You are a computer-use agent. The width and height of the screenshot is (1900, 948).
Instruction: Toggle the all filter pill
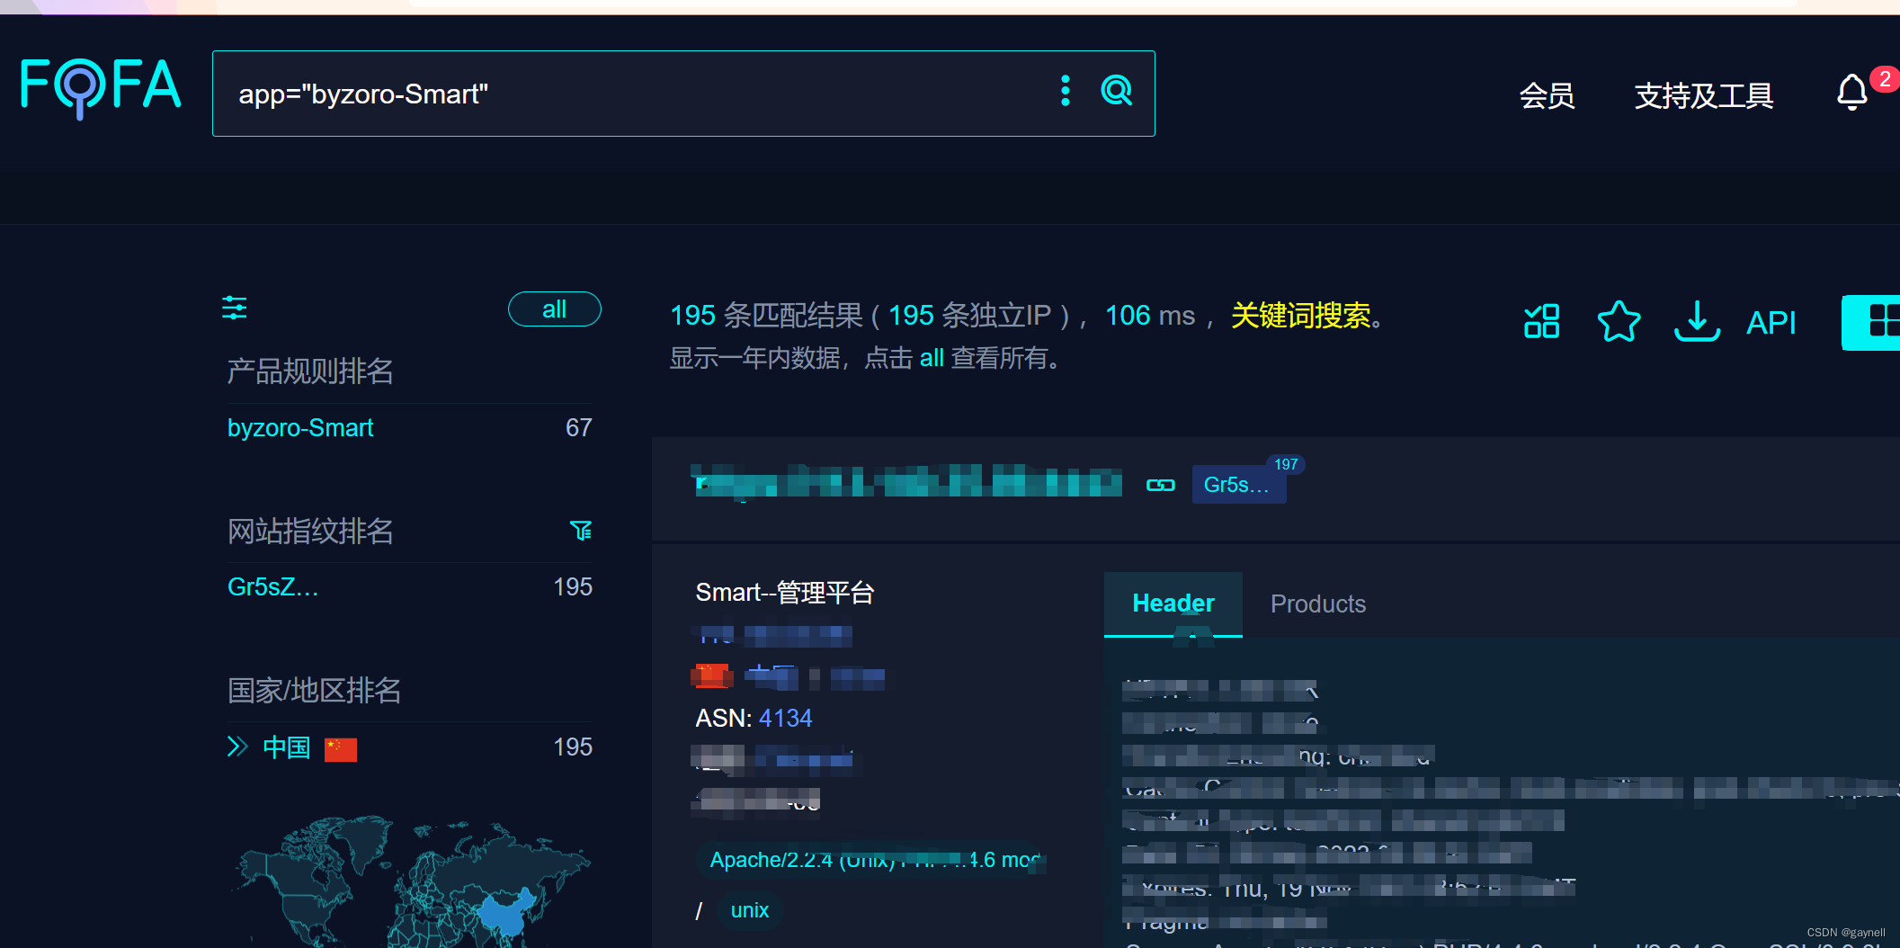pyautogui.click(x=555, y=309)
